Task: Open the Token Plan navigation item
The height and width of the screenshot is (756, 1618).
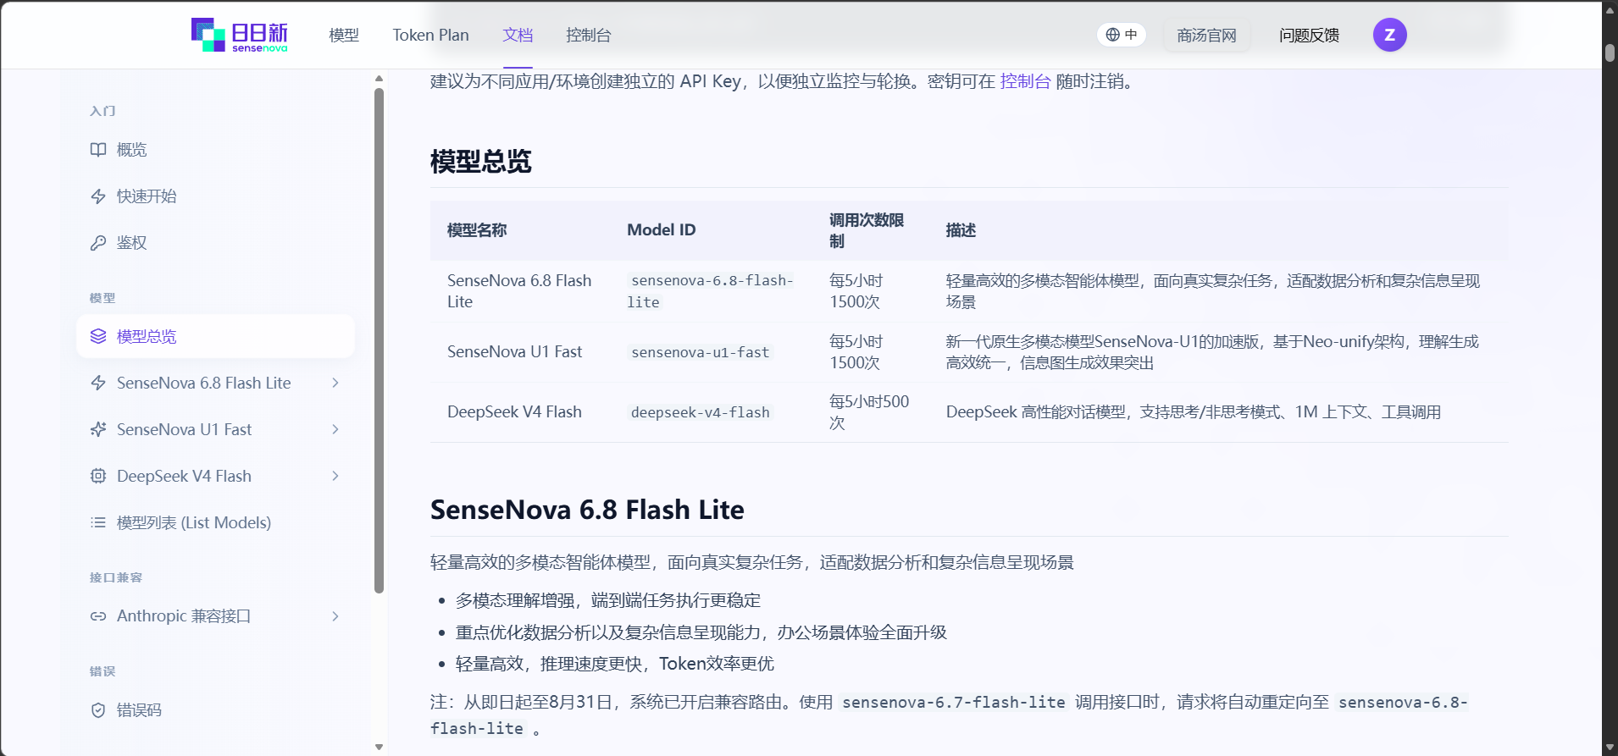Action: click(430, 35)
